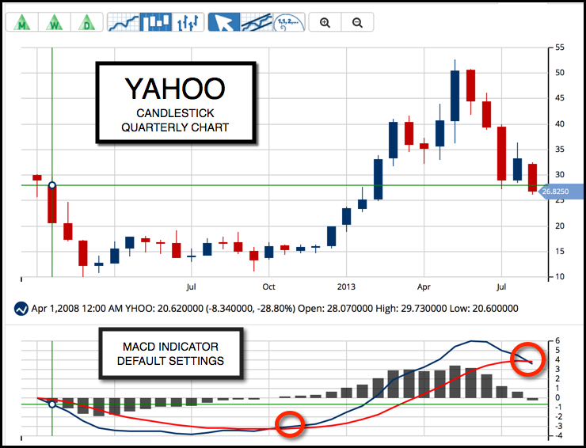The image size is (586, 448).
Task: Click the MACD axis value 6
Action: (557, 340)
